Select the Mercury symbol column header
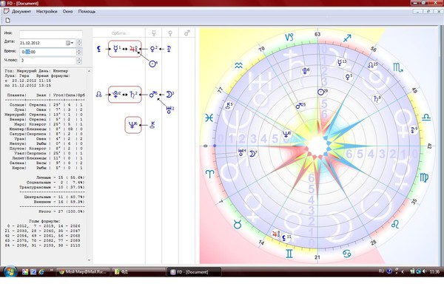This screenshot has height=295, width=444. tap(154, 33)
